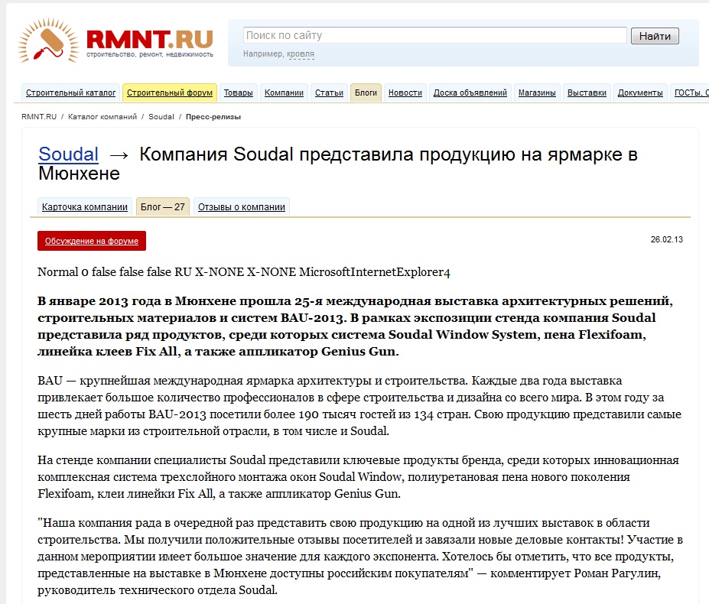
Task: Select the Блог — 27 tab
Action: (x=163, y=206)
